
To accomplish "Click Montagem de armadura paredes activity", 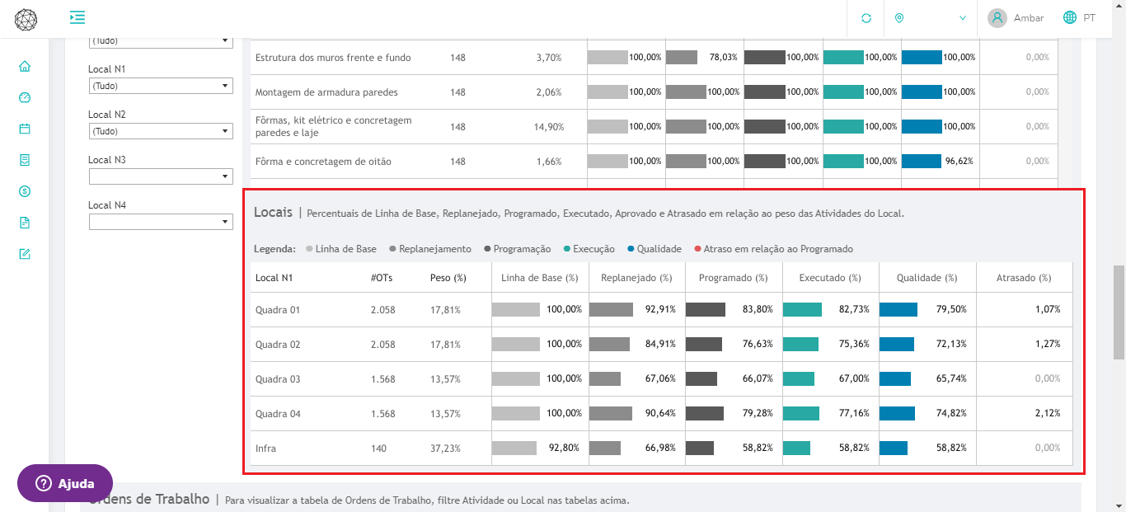I will click(x=326, y=92).
